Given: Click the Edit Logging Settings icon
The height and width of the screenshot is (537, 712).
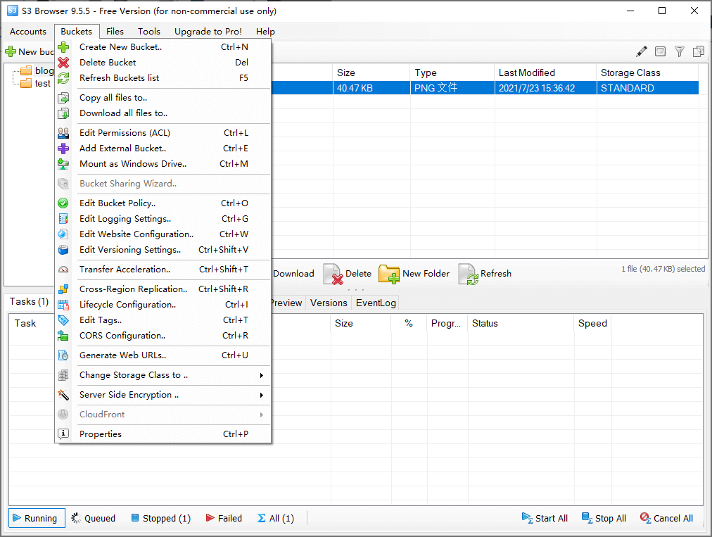Looking at the screenshot, I should tap(63, 218).
